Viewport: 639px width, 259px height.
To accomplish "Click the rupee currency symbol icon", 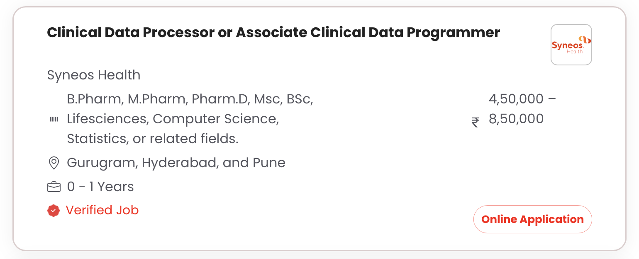I will click(475, 122).
